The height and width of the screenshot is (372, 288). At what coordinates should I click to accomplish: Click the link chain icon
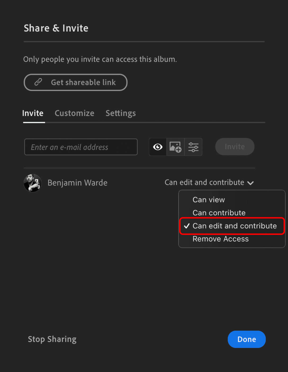38,82
